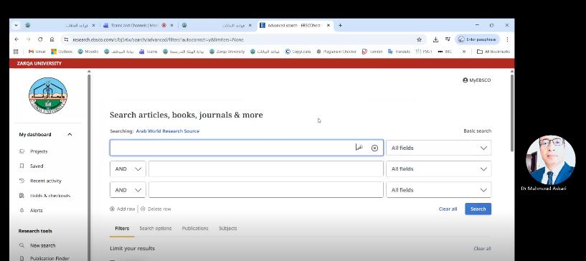Open the AND operator dropdown on third row
Image resolution: width=586 pixels, height=261 pixels.
pos(128,190)
